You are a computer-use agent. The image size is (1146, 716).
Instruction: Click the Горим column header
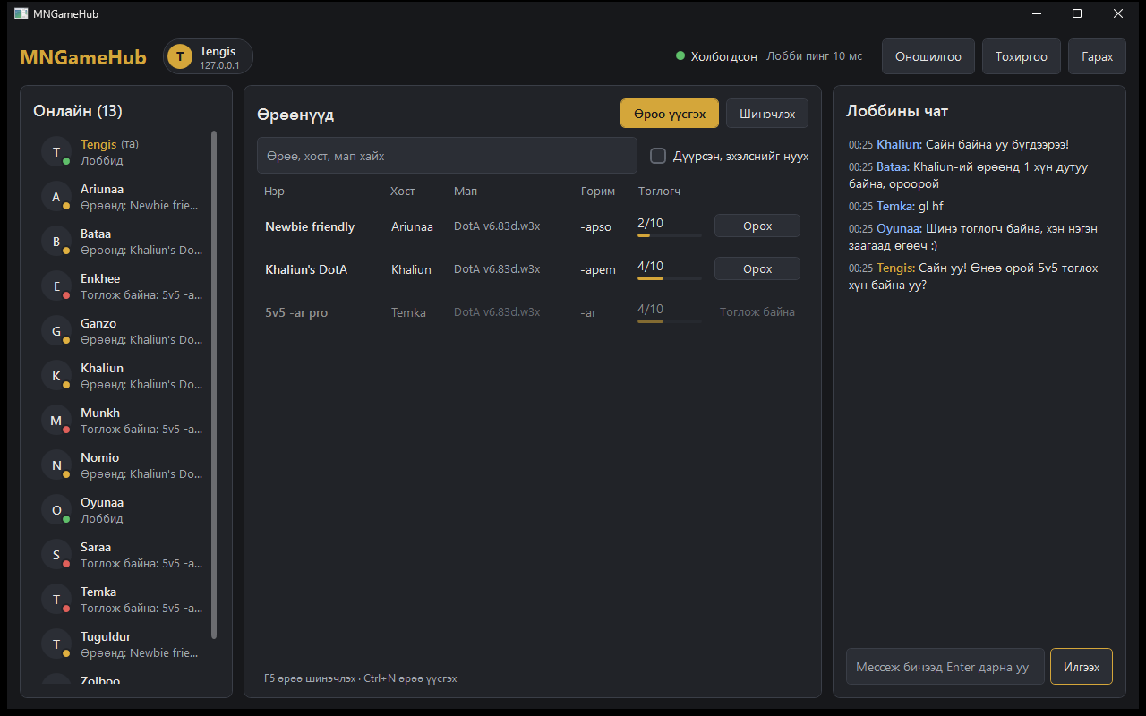[x=598, y=192]
